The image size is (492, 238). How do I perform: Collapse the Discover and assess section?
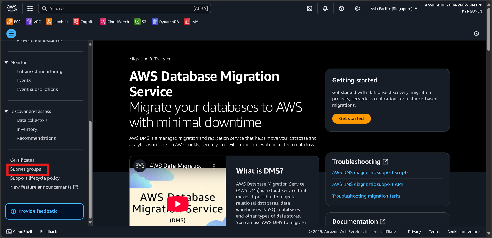pyautogui.click(x=6, y=111)
